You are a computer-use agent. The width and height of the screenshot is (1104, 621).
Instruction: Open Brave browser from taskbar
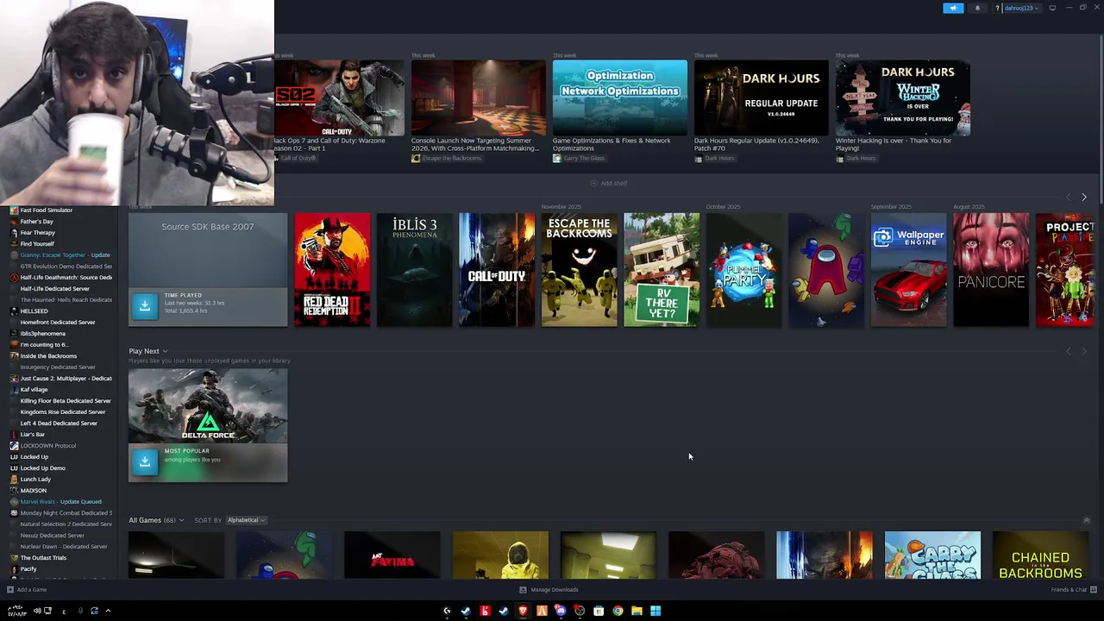click(x=523, y=611)
